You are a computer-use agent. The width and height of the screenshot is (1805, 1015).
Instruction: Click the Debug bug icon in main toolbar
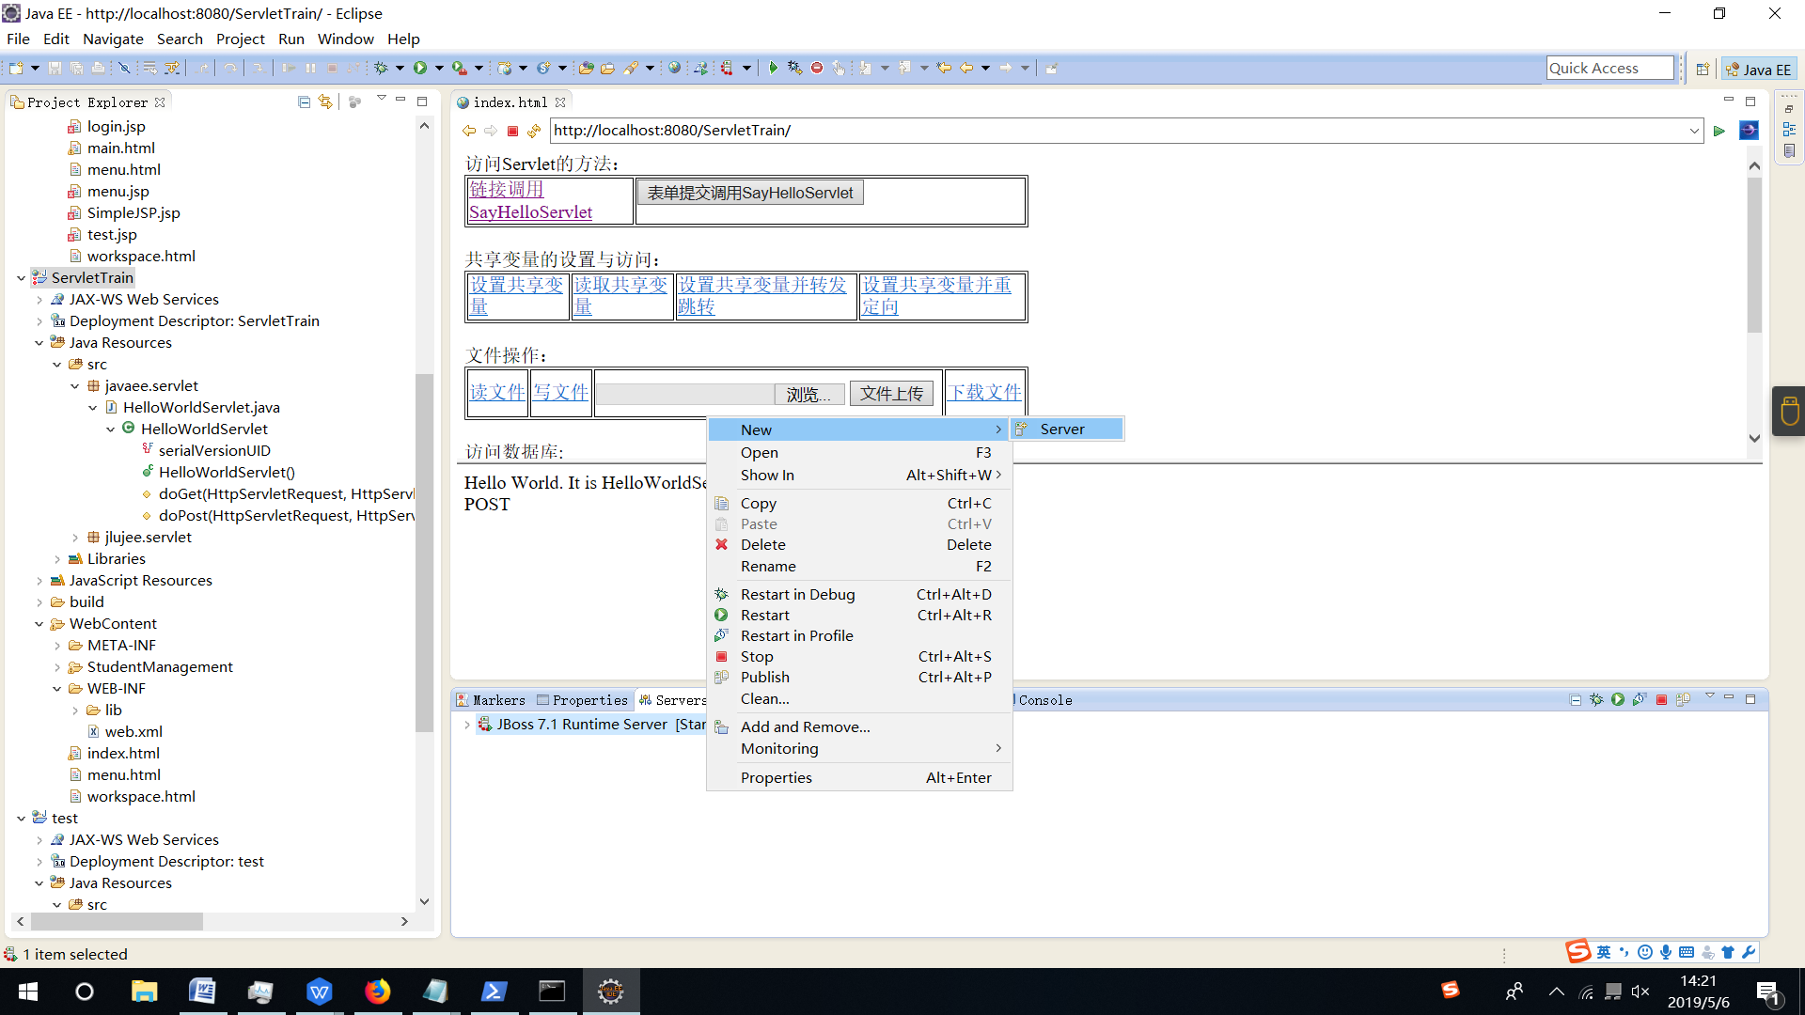[381, 68]
